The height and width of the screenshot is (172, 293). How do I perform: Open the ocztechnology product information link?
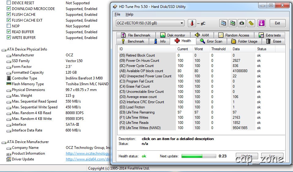[88, 153]
